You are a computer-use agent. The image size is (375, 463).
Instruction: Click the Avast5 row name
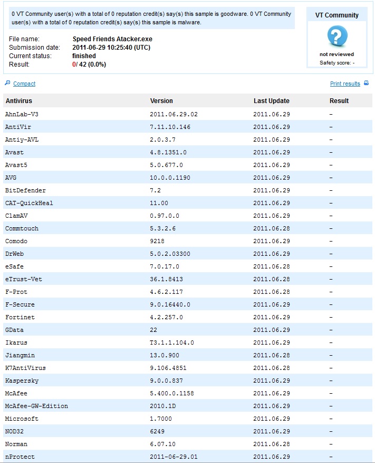16,165
